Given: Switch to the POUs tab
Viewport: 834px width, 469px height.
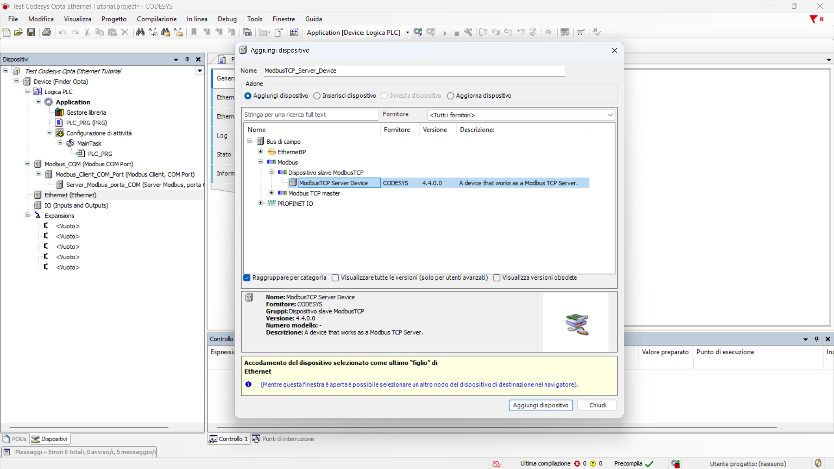Looking at the screenshot, I should click(x=15, y=439).
